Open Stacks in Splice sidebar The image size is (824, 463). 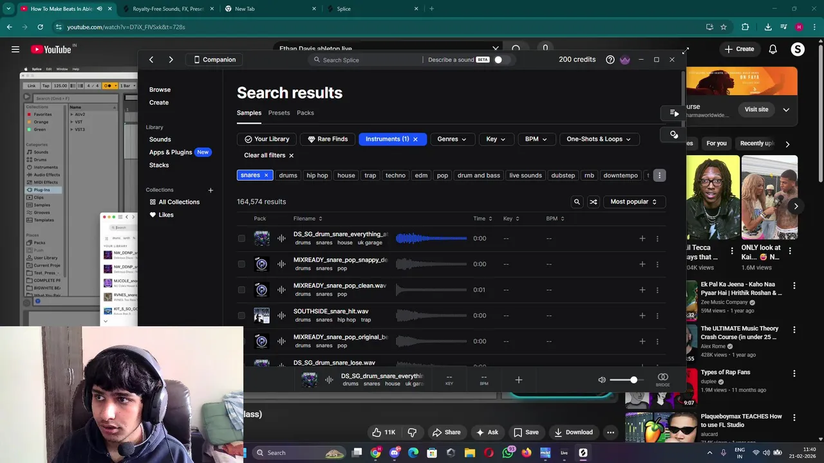(x=159, y=165)
